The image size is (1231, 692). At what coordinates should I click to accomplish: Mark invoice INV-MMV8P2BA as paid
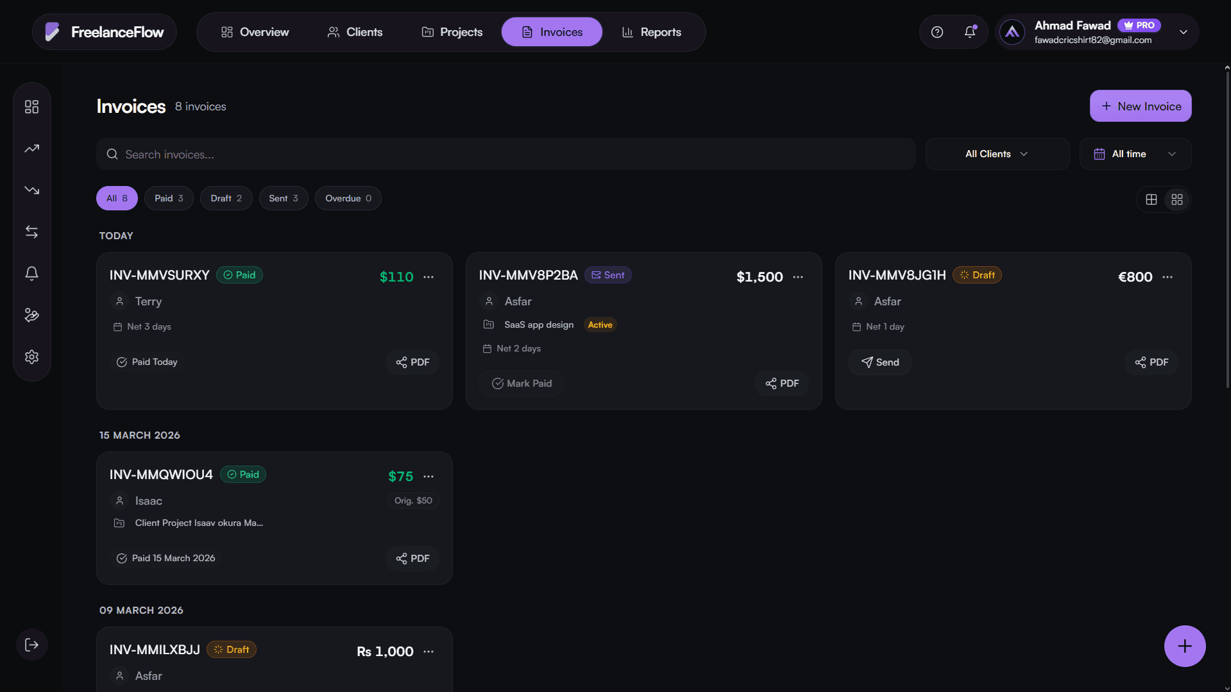[x=522, y=384]
